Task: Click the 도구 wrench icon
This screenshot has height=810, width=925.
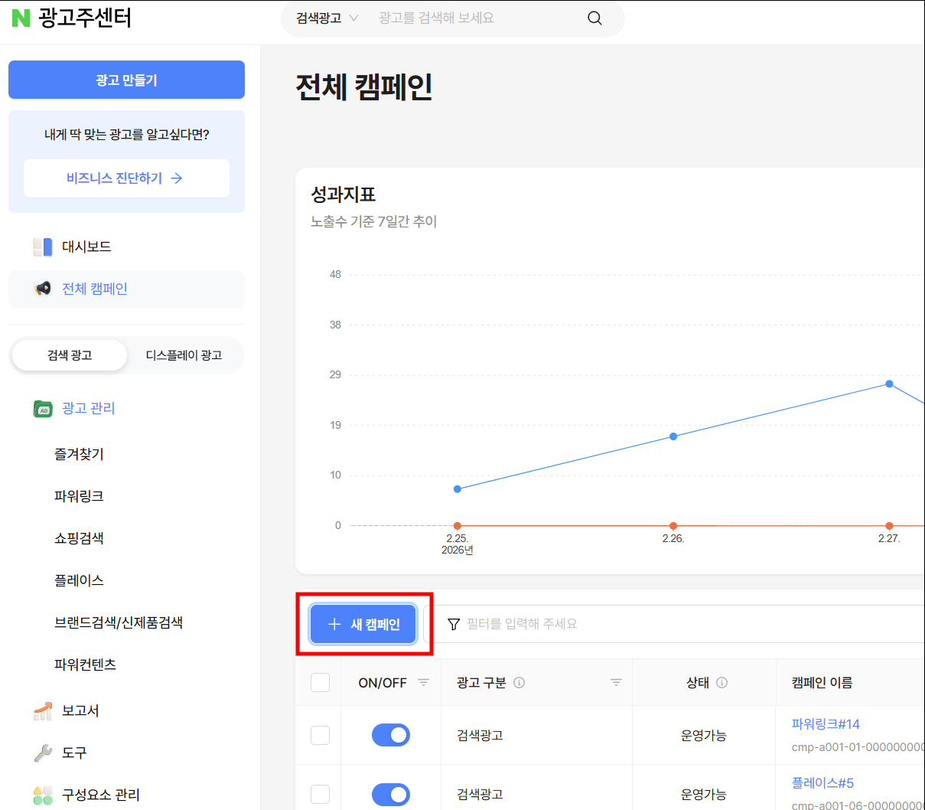Action: [43, 753]
